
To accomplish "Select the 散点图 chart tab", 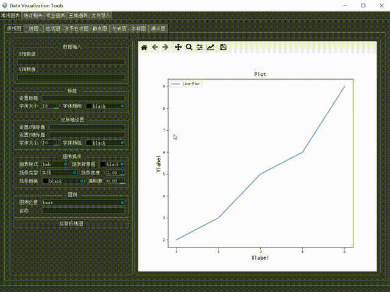I will pos(100,29).
